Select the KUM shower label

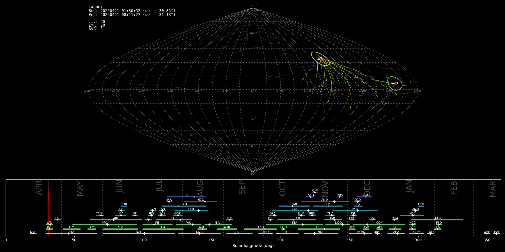tap(315, 191)
